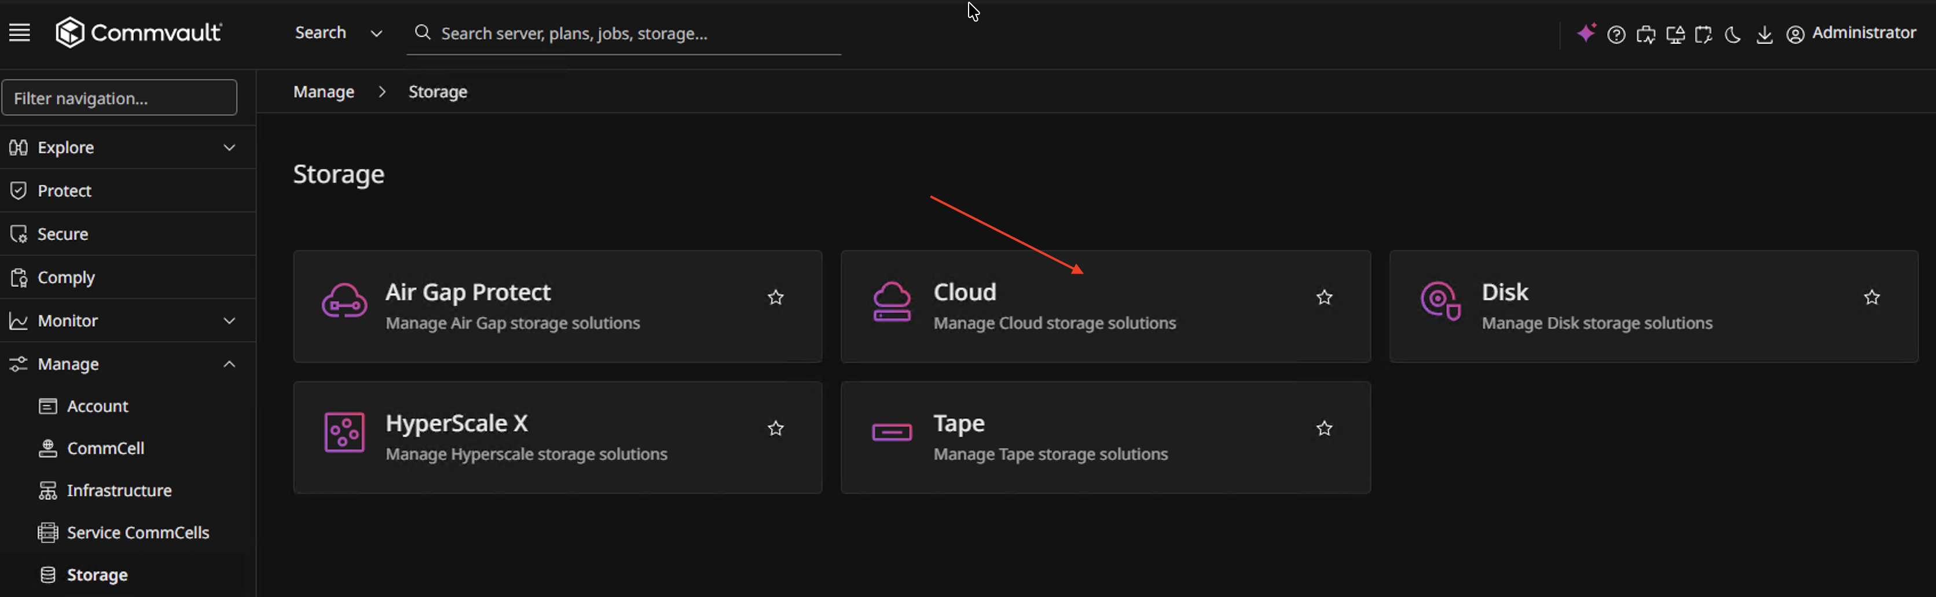Open the AI assistant sparkle icon

[x=1586, y=33]
